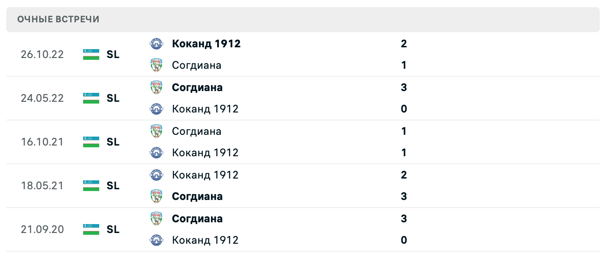Open the Коканд 1912 team name in the top match
This screenshot has width=606, height=258.
tap(206, 43)
